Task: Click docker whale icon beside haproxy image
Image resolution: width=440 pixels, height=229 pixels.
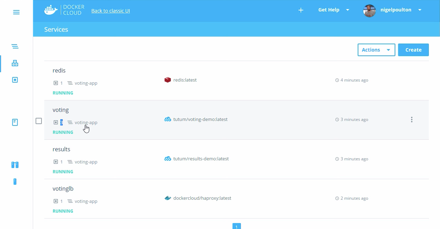Action: pos(168,198)
